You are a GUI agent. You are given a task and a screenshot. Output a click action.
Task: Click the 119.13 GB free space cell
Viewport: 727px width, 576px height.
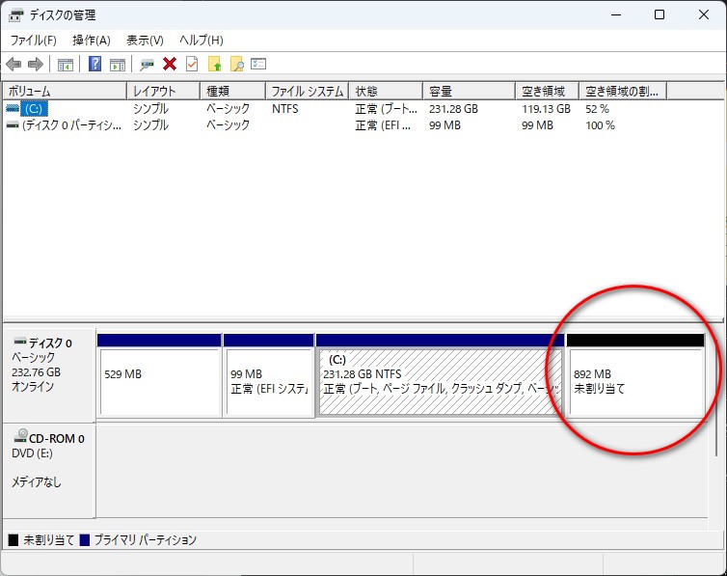pos(546,108)
